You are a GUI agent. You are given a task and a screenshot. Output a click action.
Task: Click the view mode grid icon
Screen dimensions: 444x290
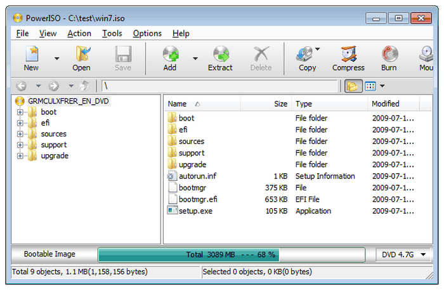[370, 86]
